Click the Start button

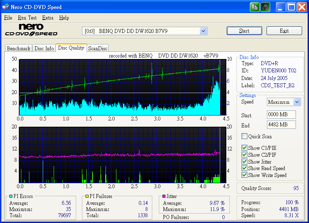tap(244, 31)
